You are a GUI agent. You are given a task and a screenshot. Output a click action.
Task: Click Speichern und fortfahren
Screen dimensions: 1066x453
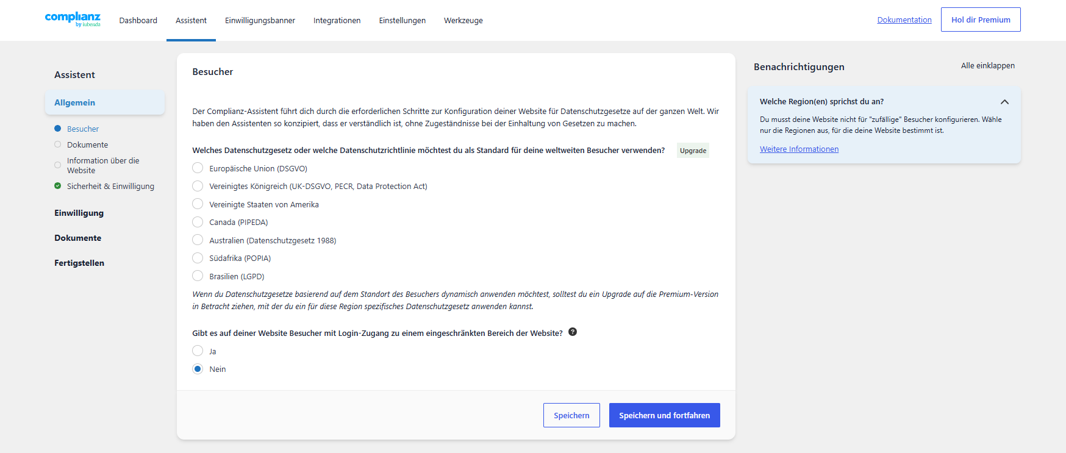[x=665, y=415]
